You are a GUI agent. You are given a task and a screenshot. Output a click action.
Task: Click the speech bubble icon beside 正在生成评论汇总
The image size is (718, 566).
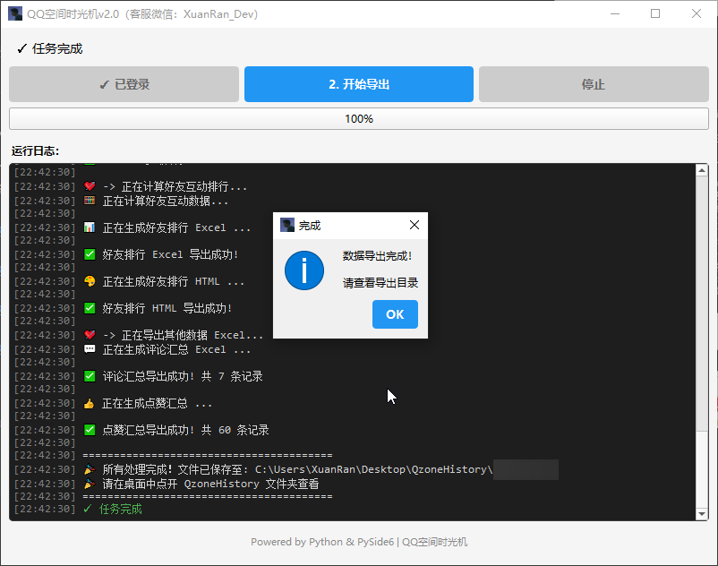click(x=90, y=349)
